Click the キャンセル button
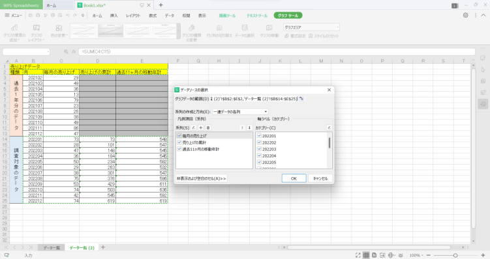Image resolution: width=490 pixels, height=259 pixels. click(x=320, y=178)
